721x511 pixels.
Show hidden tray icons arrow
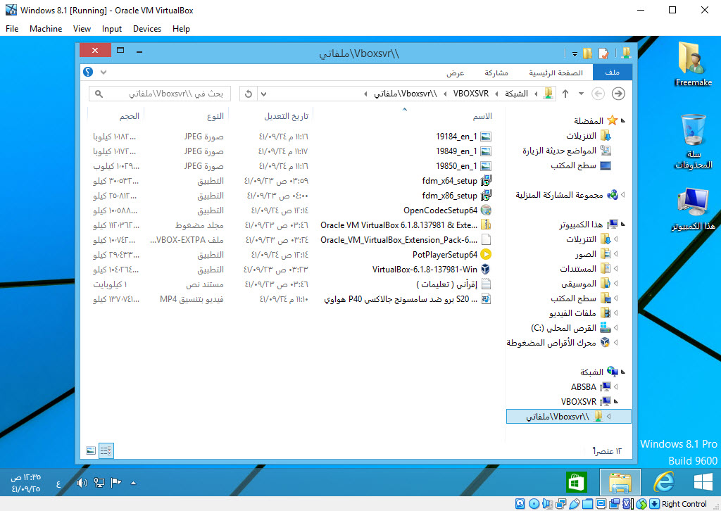pos(133,483)
